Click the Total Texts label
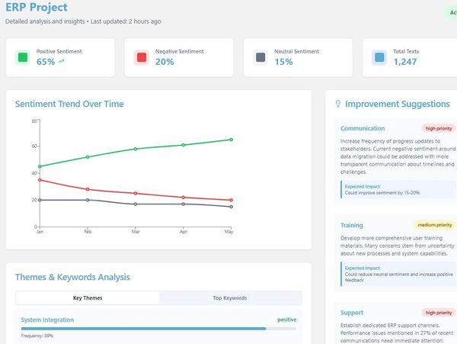The width and height of the screenshot is (457, 344). tap(406, 51)
